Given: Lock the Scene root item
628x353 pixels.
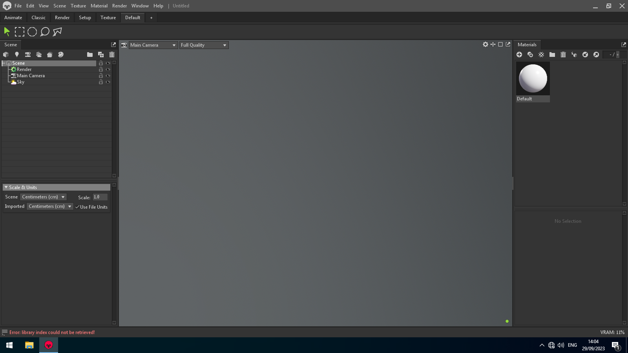Looking at the screenshot, I should (x=101, y=63).
